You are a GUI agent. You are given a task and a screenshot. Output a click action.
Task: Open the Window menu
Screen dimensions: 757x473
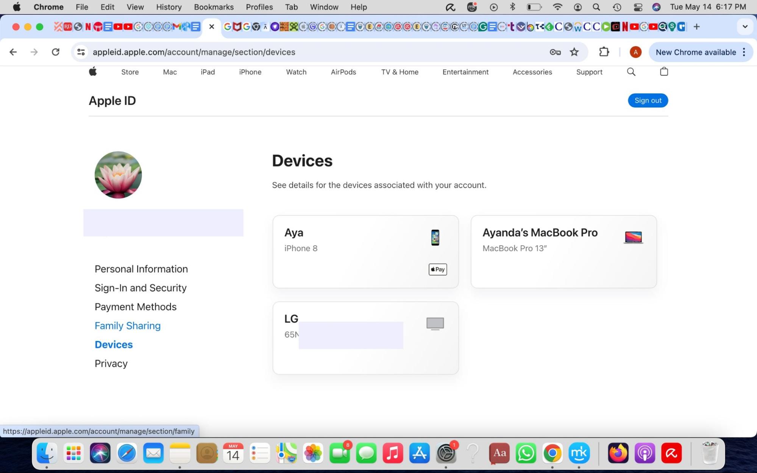(x=324, y=7)
